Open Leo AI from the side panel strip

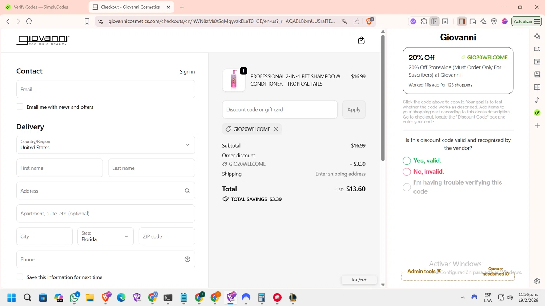[537, 36]
